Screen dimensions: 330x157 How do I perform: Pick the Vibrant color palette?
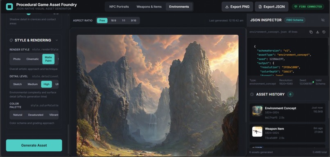(54, 115)
